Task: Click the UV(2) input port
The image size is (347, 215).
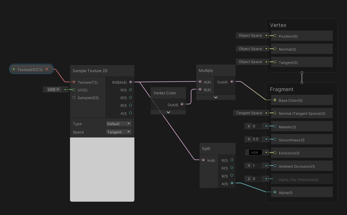Action: [74, 90]
